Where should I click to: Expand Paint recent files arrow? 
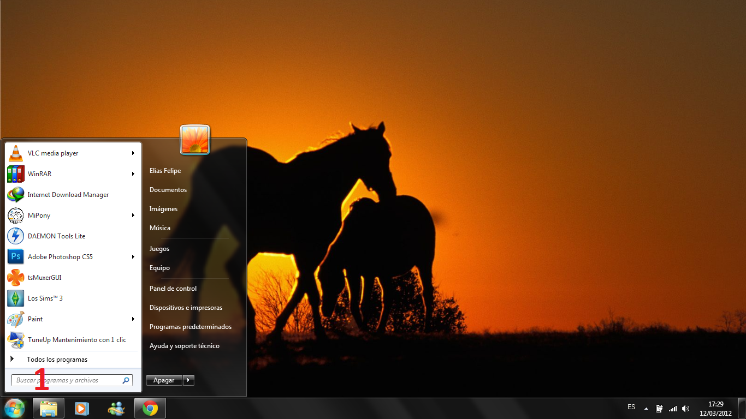133,319
